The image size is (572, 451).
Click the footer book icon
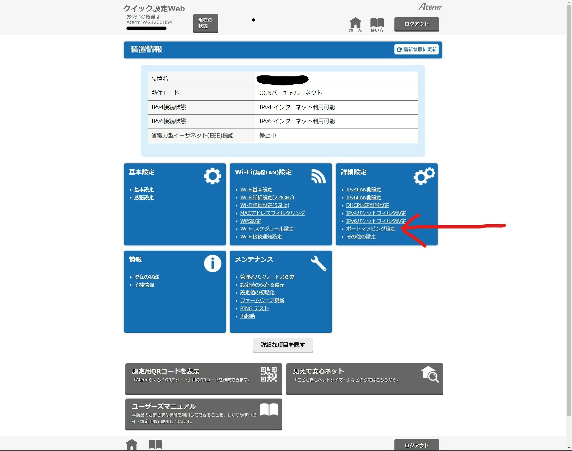[155, 444]
